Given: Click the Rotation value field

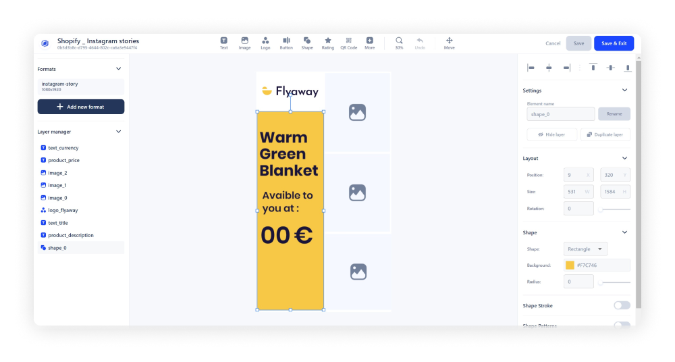Looking at the screenshot, I should coord(578,209).
